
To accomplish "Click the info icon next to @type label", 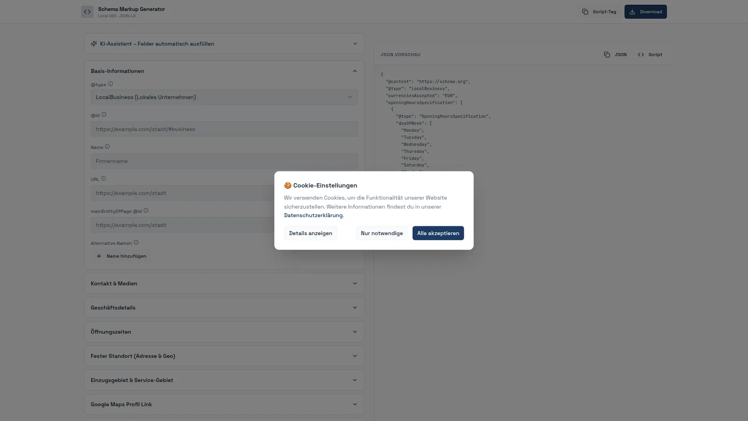I will 110,84.
